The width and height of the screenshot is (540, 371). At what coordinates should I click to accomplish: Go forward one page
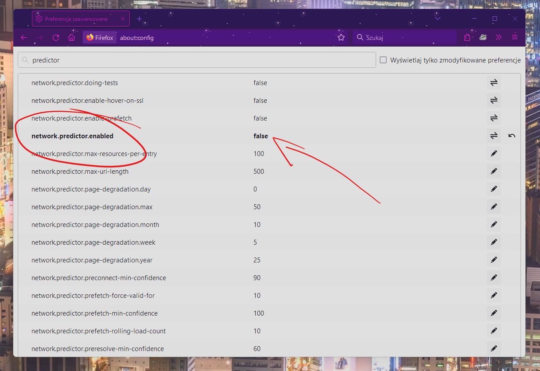point(40,38)
